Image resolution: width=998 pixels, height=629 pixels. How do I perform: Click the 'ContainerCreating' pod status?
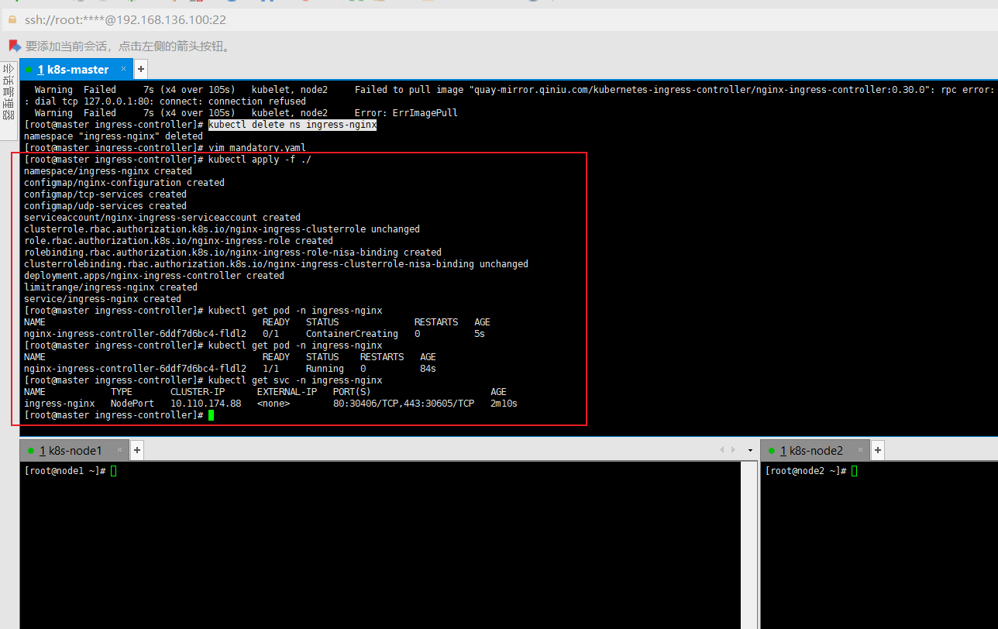[x=352, y=334]
